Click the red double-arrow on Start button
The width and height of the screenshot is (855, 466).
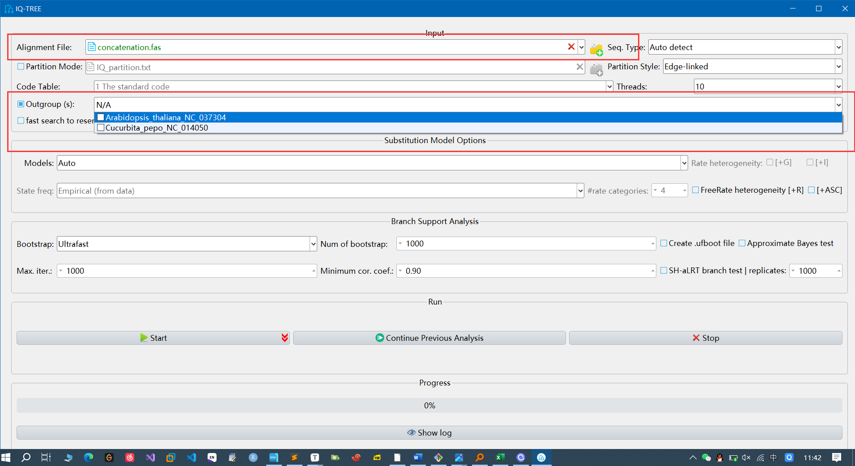[285, 338]
